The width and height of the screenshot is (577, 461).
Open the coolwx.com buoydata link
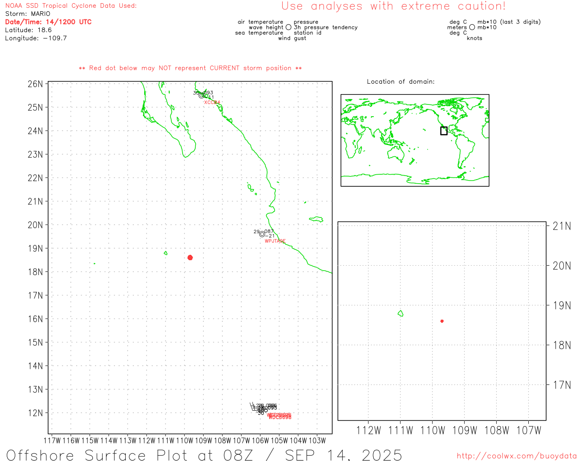(x=517, y=456)
